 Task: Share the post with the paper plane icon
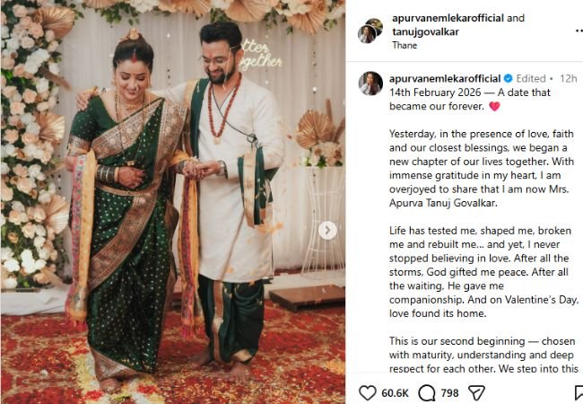(476, 393)
